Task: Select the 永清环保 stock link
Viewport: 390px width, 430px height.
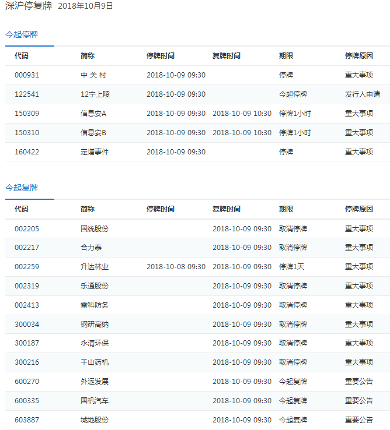Action: 94,343
